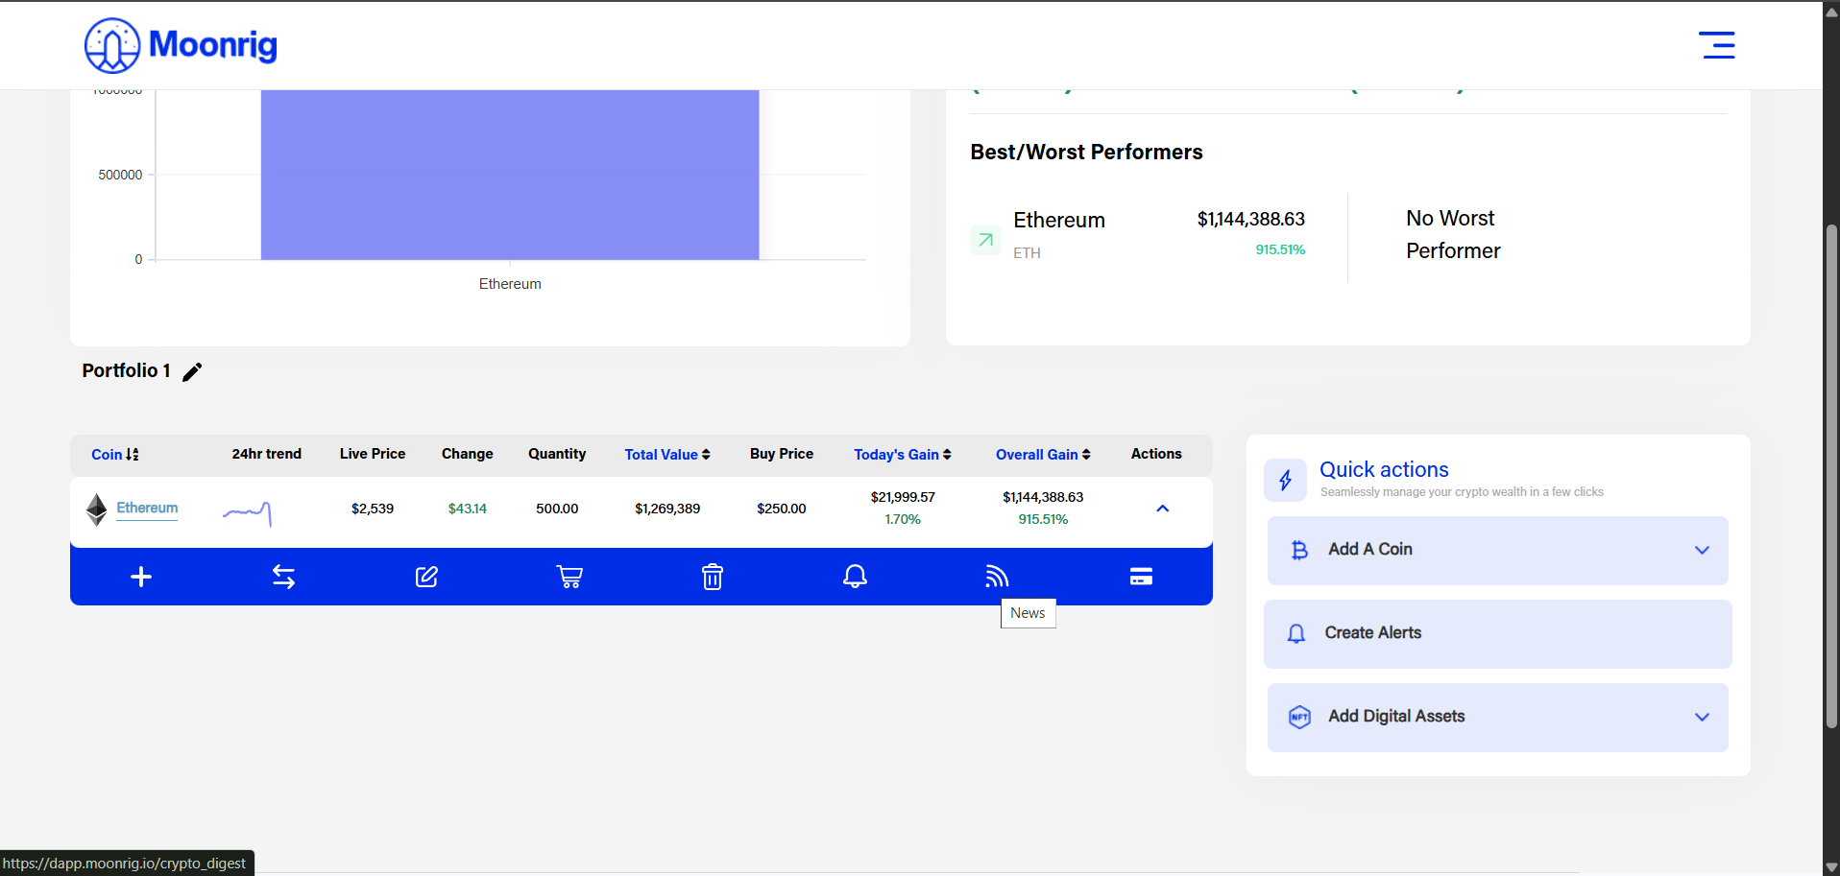Click the $1,144,388.63 best performer value
The height and width of the screenshot is (876, 1840).
tap(1250, 219)
